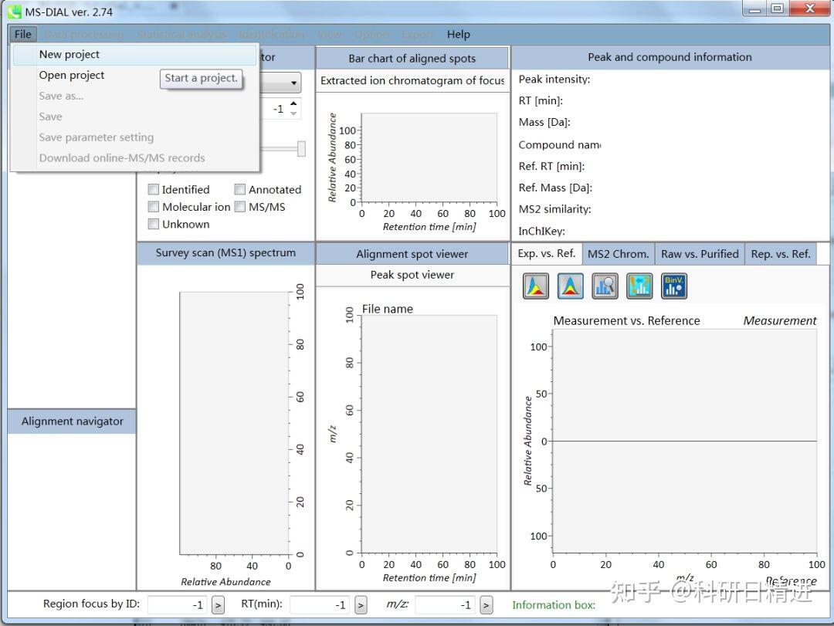Select Open project menu entry
Image resolution: width=834 pixels, height=626 pixels.
pyautogui.click(x=72, y=75)
